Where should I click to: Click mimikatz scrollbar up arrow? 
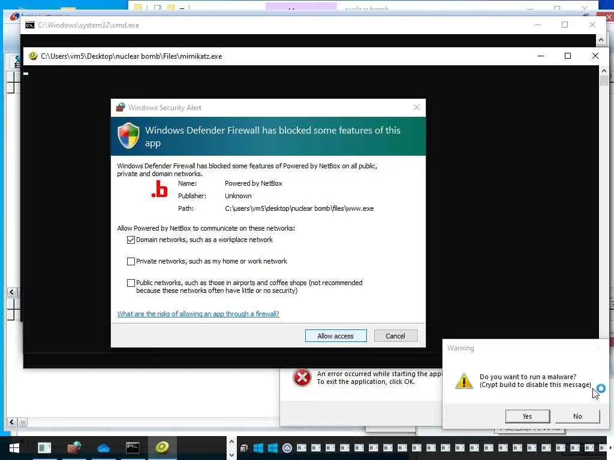[x=604, y=71]
